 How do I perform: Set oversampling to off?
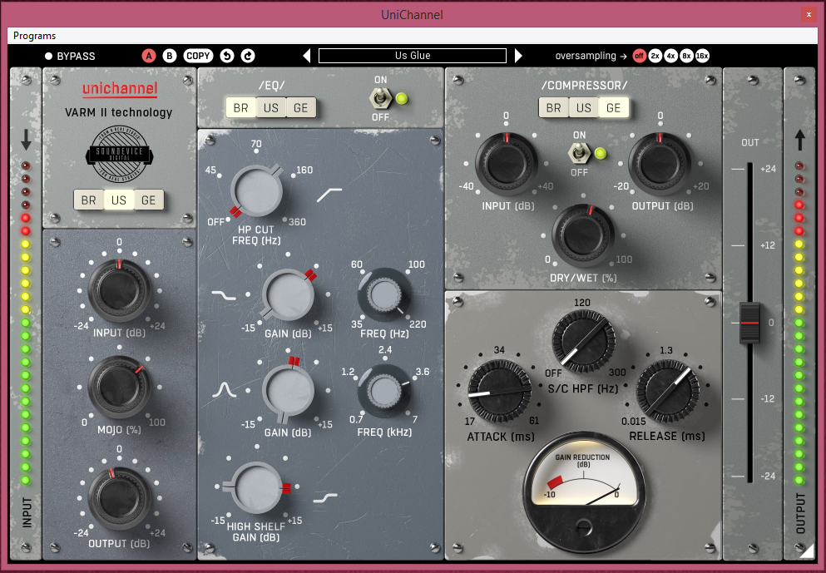point(639,56)
